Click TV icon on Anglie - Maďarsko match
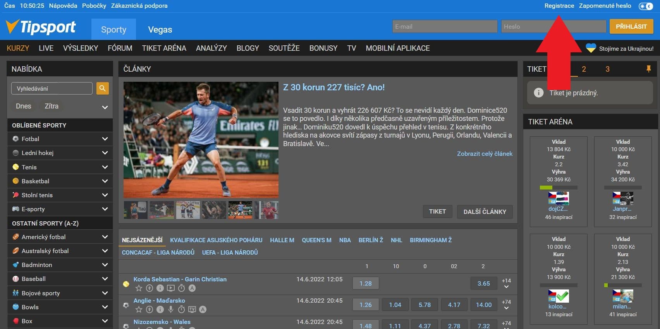 pos(192,310)
